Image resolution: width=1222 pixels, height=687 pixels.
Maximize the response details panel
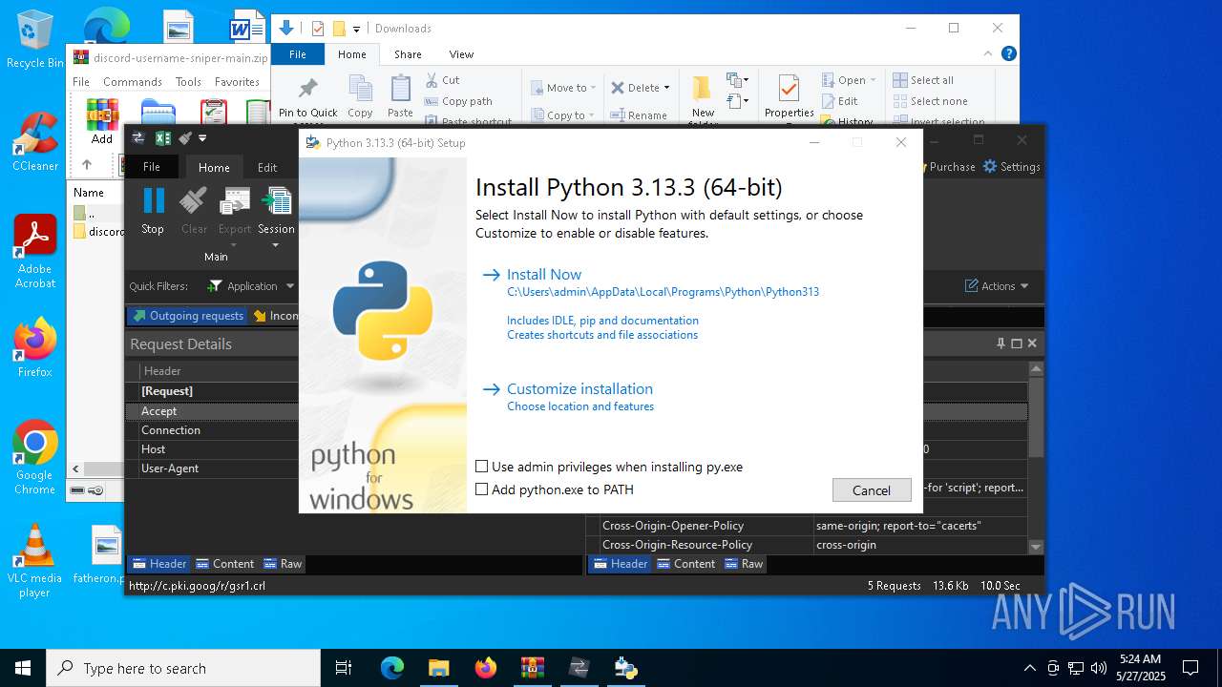coord(1017,343)
